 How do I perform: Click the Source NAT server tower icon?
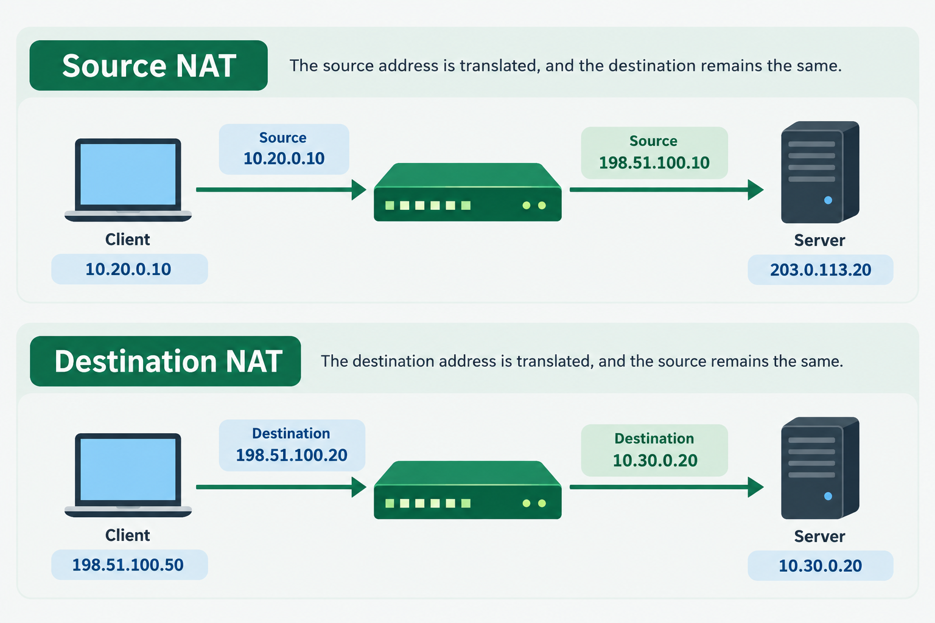820,172
